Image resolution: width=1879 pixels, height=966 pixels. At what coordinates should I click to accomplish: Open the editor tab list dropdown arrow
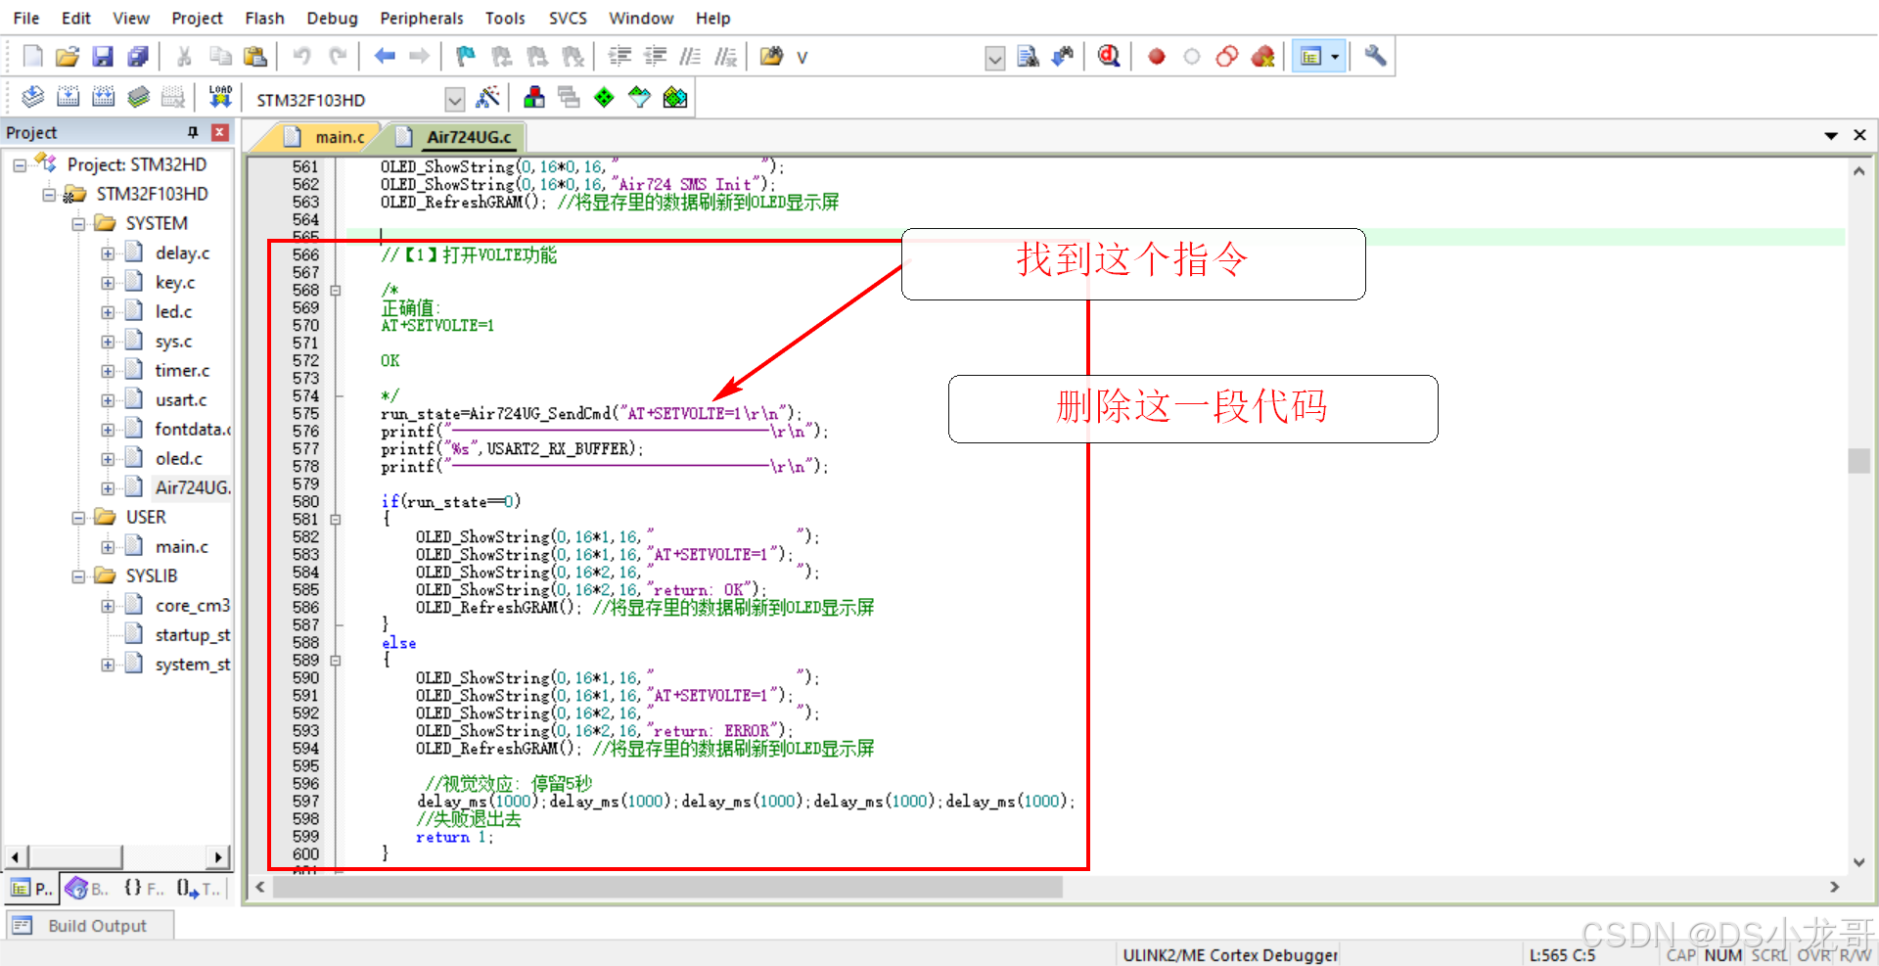click(1830, 135)
